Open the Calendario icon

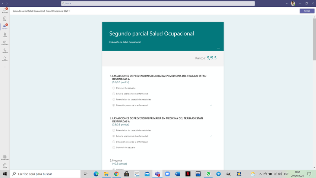coord(5,43)
